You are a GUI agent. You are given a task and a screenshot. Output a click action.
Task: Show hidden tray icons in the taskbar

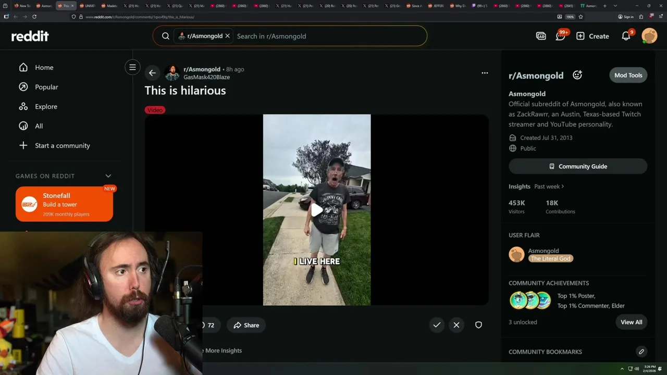[622, 369]
